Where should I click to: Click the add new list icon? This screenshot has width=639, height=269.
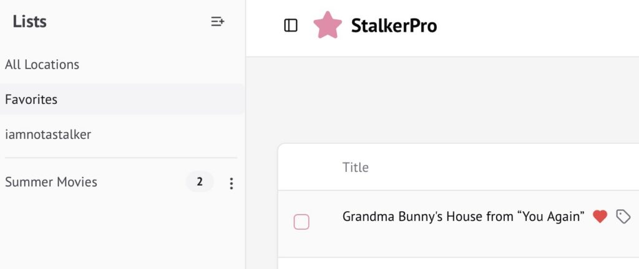[217, 22]
